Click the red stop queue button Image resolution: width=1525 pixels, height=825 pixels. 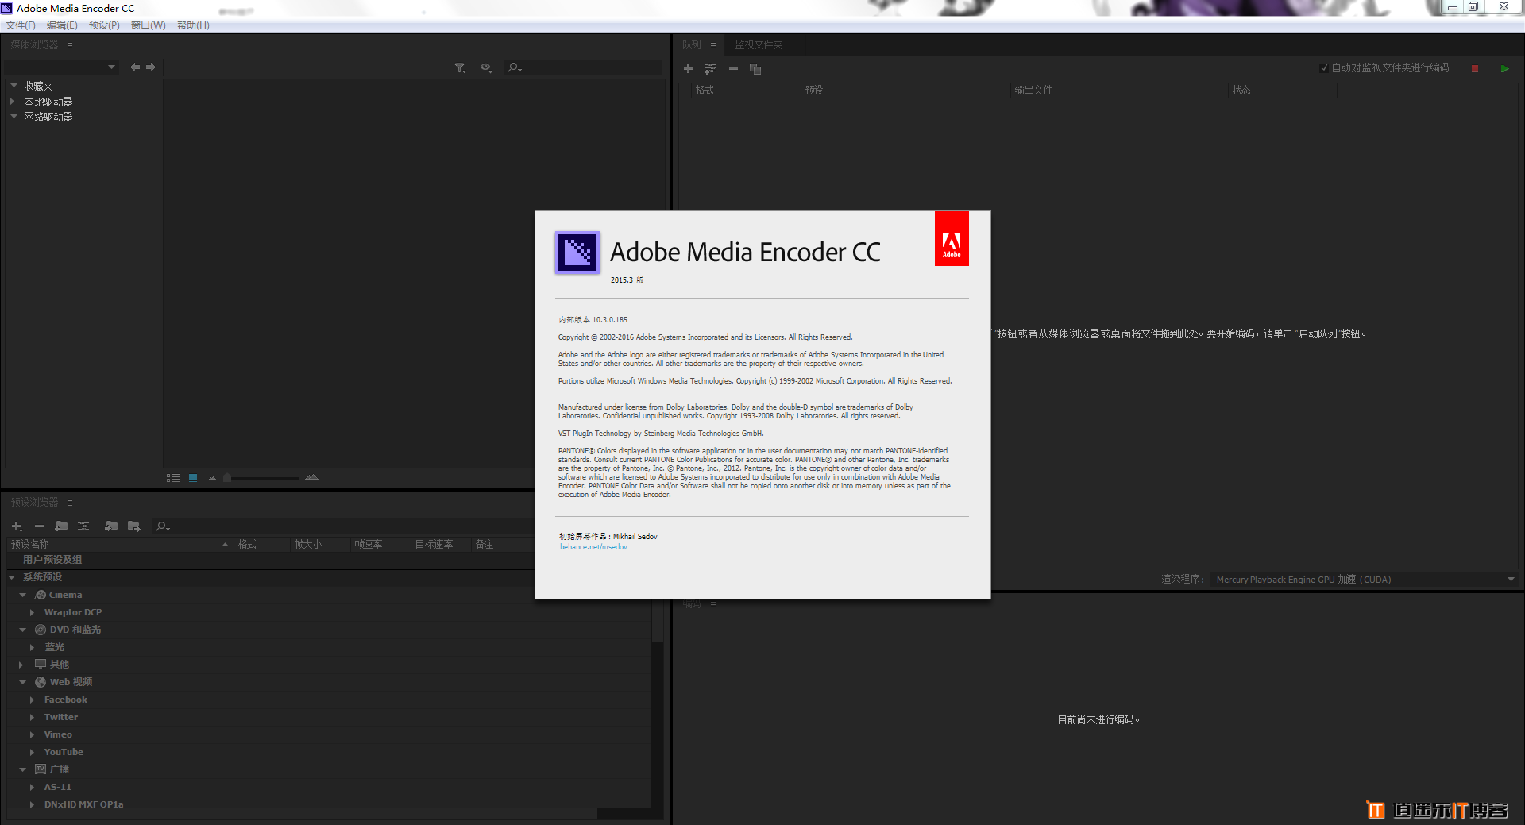click(1475, 69)
